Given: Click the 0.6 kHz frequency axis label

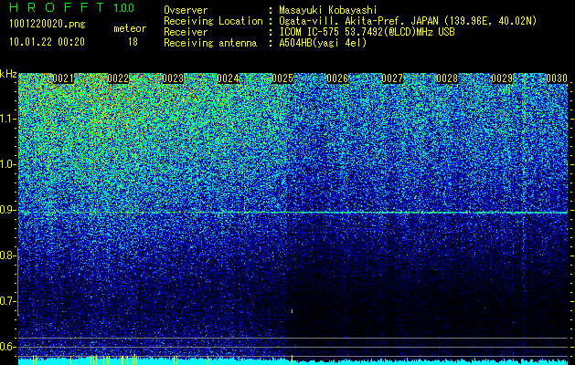Looking at the screenshot, I should tap(7, 347).
